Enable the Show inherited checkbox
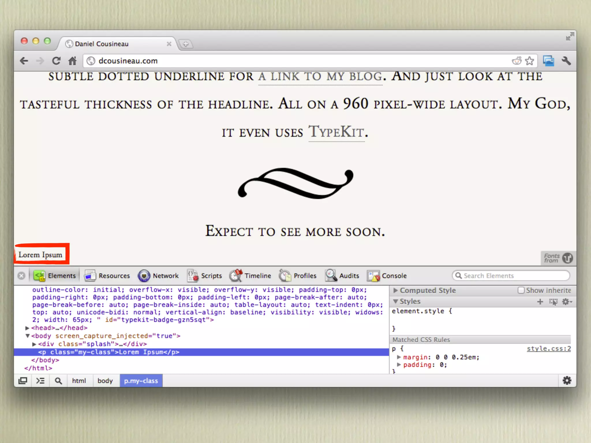The image size is (591, 443). click(521, 290)
